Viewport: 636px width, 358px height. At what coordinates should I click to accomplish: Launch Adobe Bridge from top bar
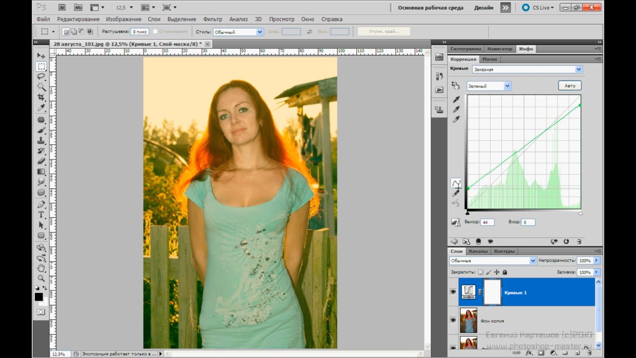pyautogui.click(x=62, y=7)
